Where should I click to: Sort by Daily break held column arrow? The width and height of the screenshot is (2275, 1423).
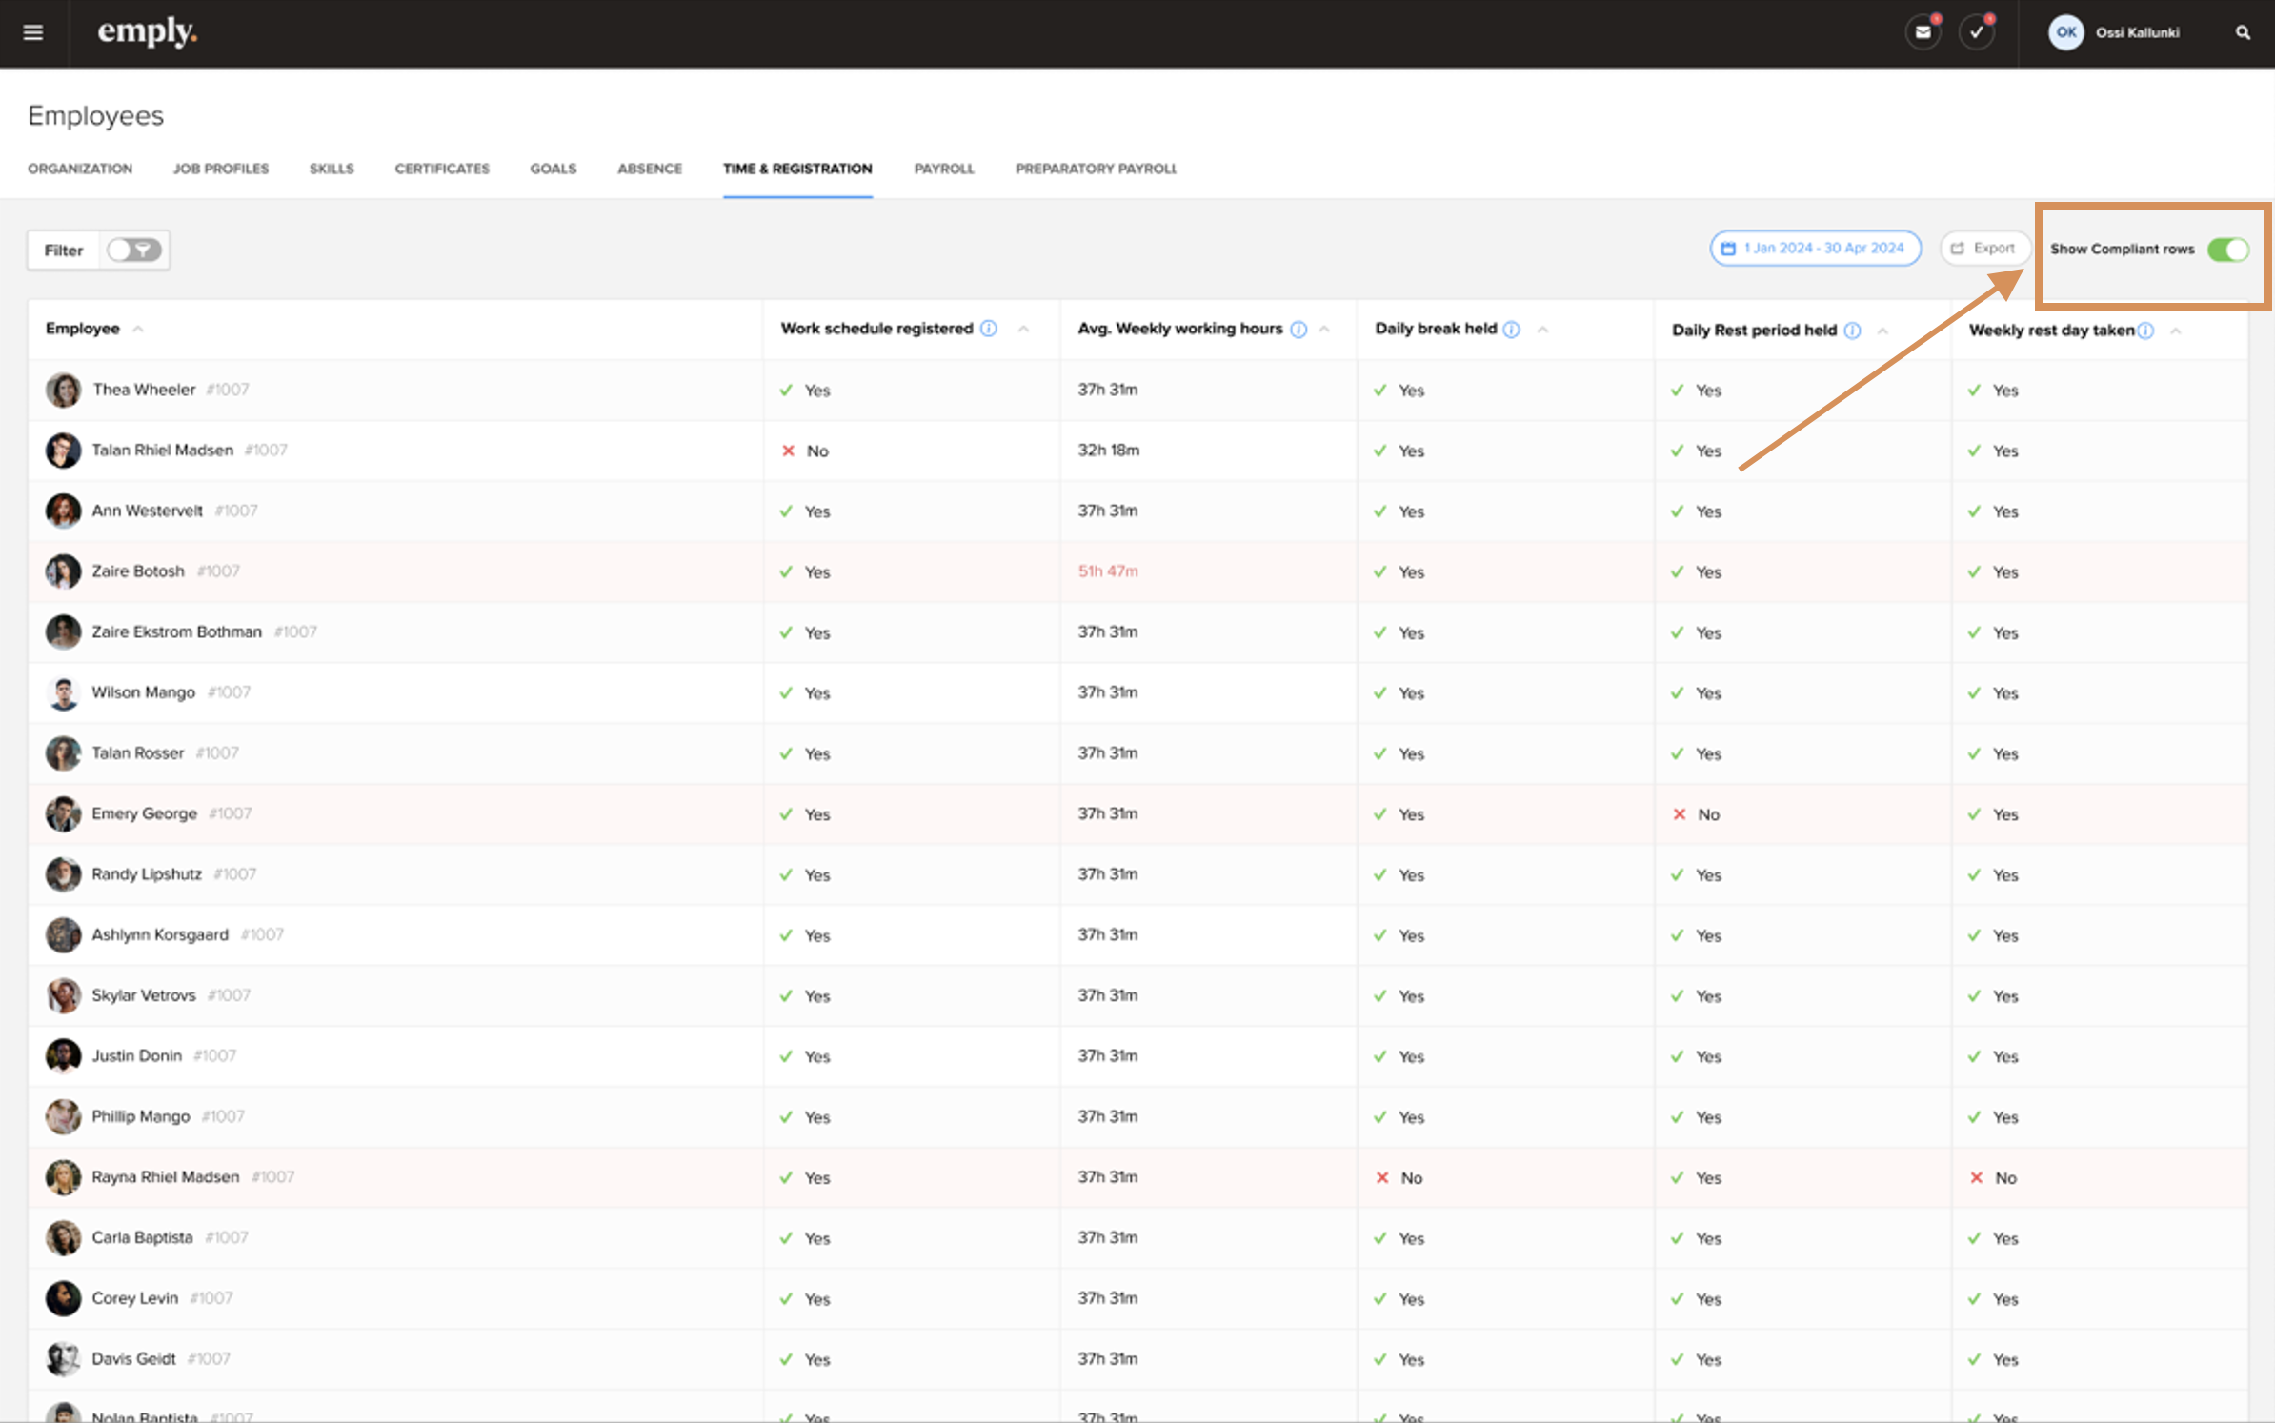(x=1542, y=330)
